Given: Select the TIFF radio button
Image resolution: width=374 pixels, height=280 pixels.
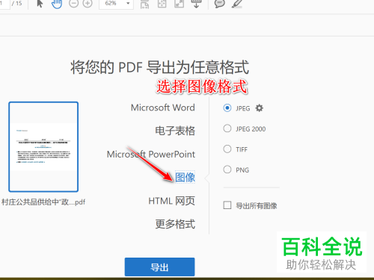Looking at the screenshot, I should coord(227,149).
